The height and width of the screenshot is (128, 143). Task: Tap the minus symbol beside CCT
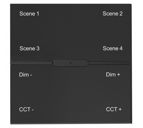pyautogui.click(x=33, y=110)
